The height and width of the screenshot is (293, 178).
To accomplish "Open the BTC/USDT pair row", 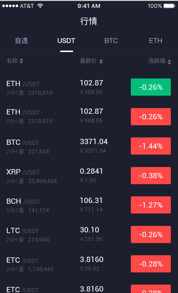I will coord(89,146).
